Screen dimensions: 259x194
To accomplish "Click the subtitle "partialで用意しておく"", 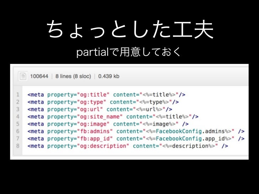I will (129, 52).
